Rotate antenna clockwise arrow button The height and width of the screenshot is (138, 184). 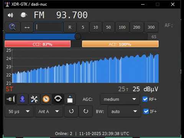pos(85,111)
